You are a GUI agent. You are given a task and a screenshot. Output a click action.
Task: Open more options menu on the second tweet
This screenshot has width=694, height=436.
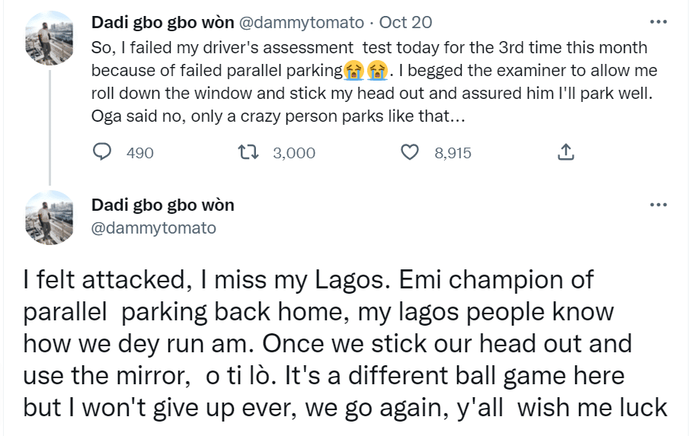pos(658,205)
